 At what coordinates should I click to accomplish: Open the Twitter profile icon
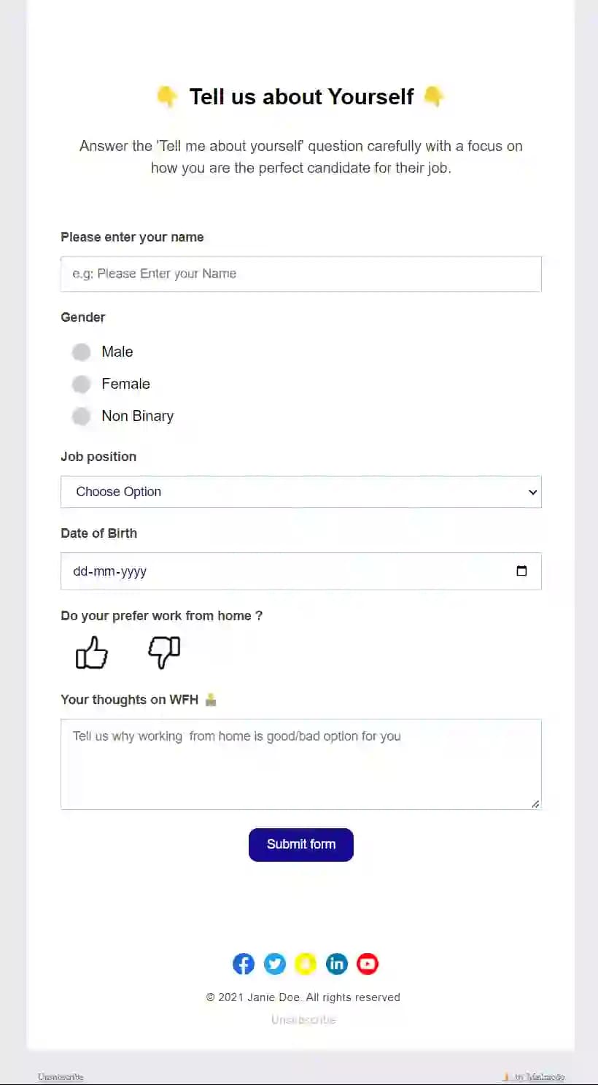(274, 963)
